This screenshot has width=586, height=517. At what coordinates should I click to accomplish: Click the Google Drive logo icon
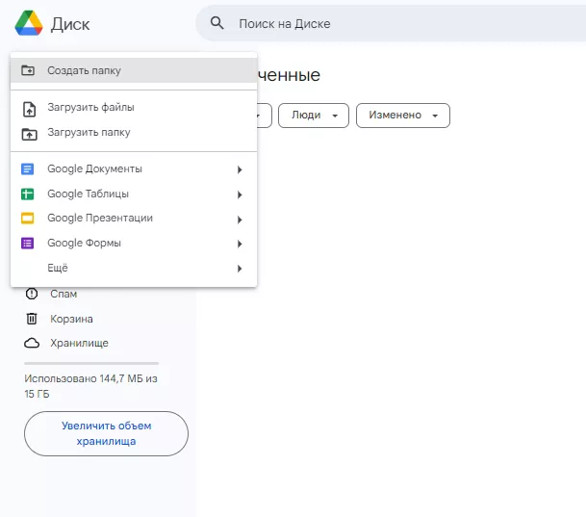coord(28,23)
